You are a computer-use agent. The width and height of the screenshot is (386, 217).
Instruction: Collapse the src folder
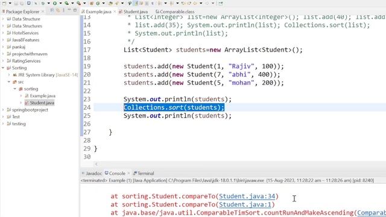(x=9, y=82)
